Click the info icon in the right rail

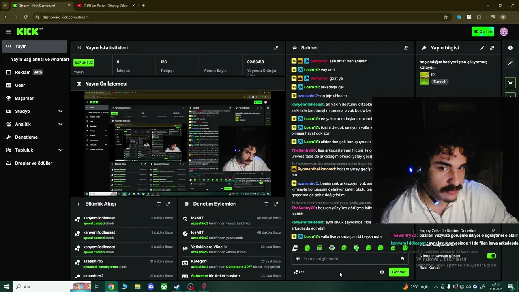510,48
